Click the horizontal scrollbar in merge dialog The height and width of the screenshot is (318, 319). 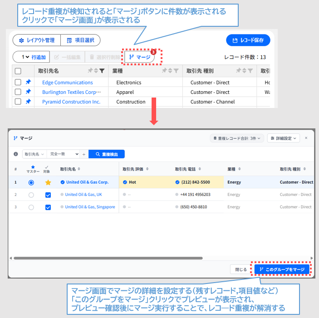pyautogui.click(x=108, y=258)
